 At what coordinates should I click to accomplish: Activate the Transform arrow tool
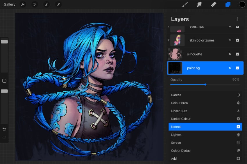point(58,4)
